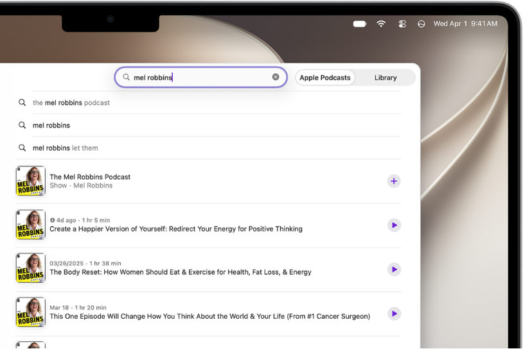This screenshot has width=523, height=349.
Task: Choose suggestion "the mel robbins podcast"
Action: (71, 103)
